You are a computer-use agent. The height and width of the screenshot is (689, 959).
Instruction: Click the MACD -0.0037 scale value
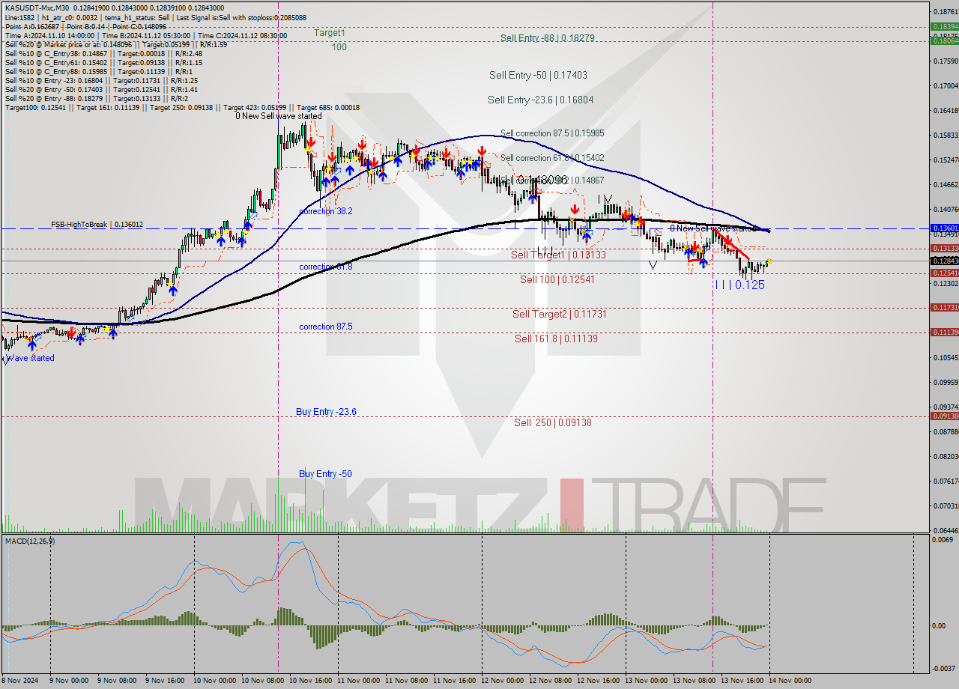944,668
